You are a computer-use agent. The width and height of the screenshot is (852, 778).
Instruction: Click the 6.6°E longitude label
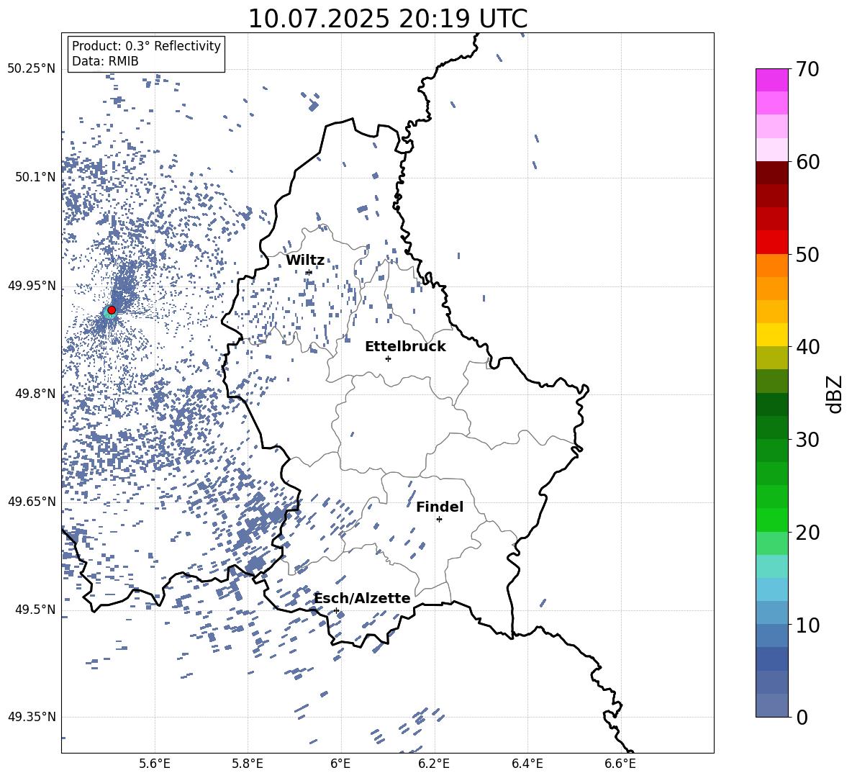[x=620, y=764]
